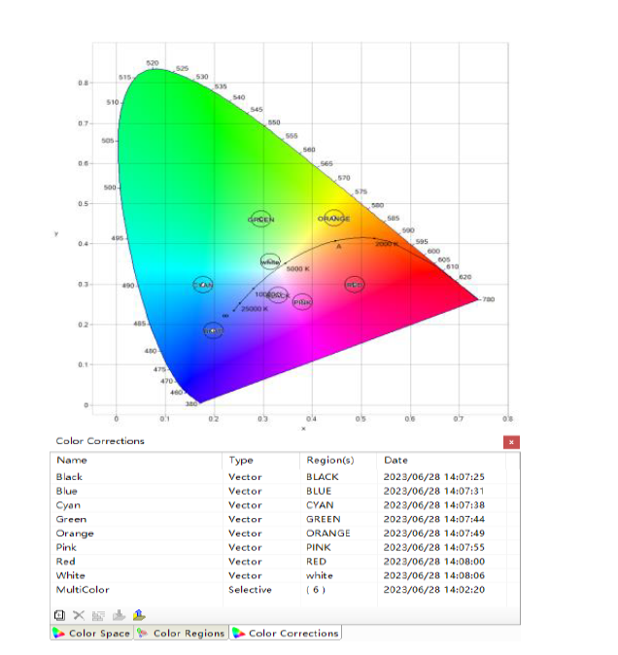Click the PINK region circle on chart
Image resolution: width=618 pixels, height=655 pixels.
(302, 302)
